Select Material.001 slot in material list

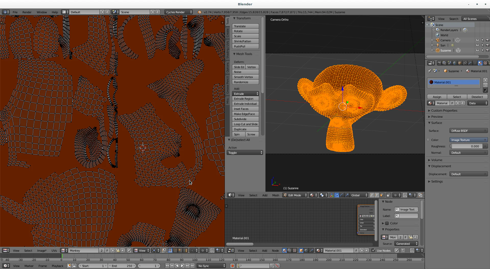pyautogui.click(x=454, y=82)
